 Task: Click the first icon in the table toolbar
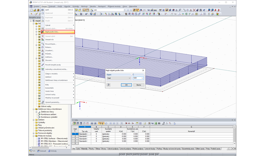[74, 123]
